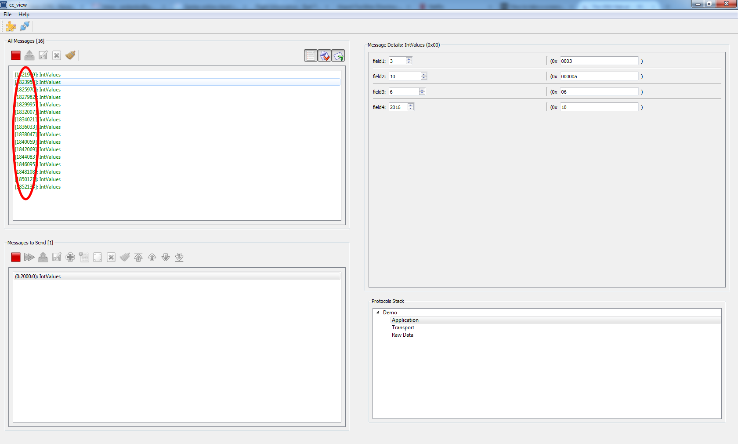Move message to top arrow icon
Screen dimensions: 738x444
coord(138,257)
